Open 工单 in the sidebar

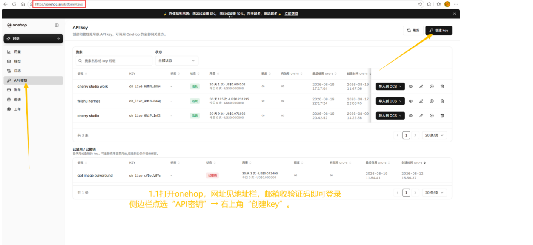(33, 109)
